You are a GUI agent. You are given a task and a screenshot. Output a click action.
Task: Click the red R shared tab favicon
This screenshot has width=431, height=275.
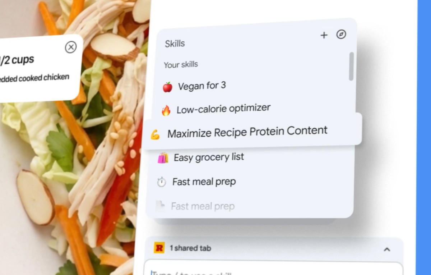click(x=159, y=248)
